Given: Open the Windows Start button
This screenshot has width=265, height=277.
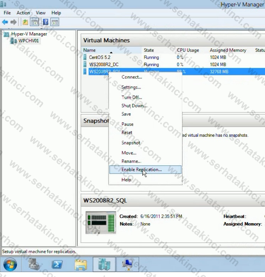Looking at the screenshot, I should [x=10, y=265].
